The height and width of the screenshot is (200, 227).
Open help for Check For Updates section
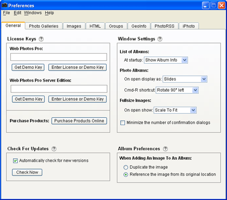point(54,149)
